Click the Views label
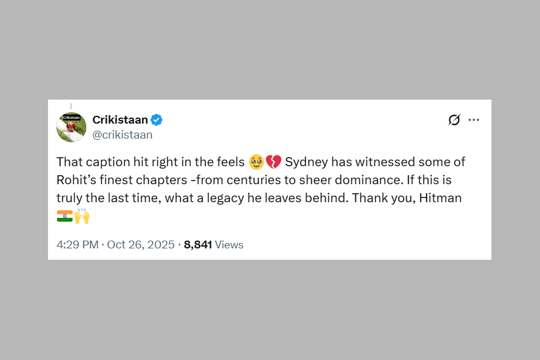Screen dimensions: 540x360 [229, 245]
